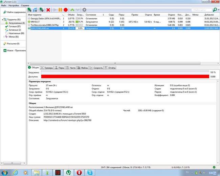Switch to the Части tab
Screen dimensions: 220x176
tap(71, 68)
